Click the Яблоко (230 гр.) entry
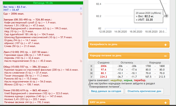Viewport: 176px width, 106px height. (x=22, y=84)
